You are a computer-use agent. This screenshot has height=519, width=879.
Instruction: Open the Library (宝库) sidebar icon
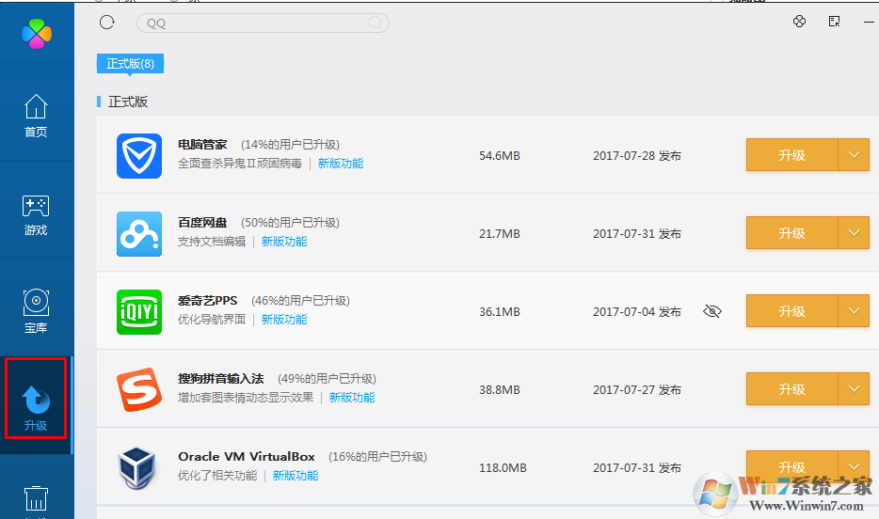tap(36, 311)
